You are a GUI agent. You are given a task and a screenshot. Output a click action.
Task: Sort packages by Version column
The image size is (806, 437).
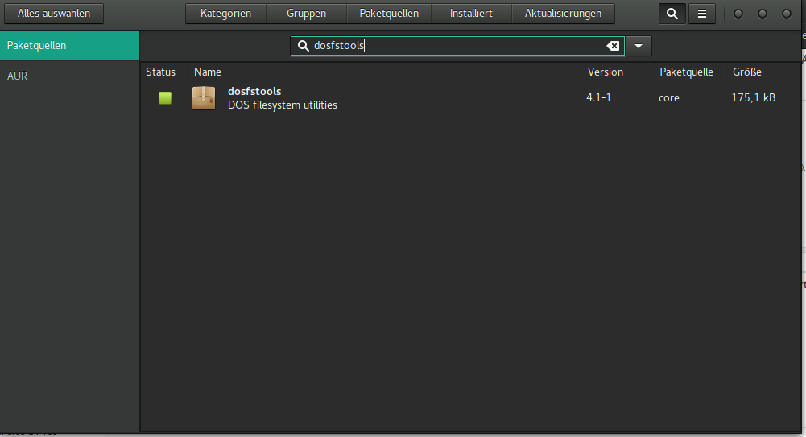[605, 72]
